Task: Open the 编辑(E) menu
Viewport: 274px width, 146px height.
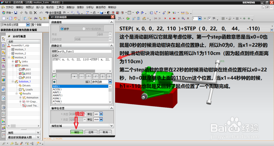Action: (x=19, y=7)
